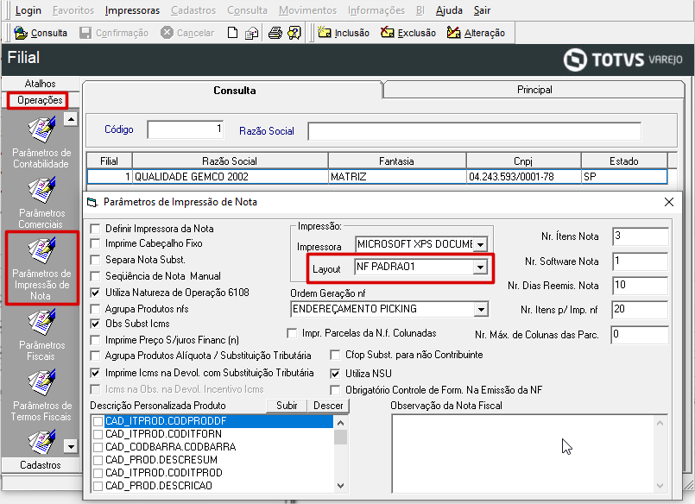Select Operações sidebar section
The height and width of the screenshot is (504, 695).
[x=40, y=100]
